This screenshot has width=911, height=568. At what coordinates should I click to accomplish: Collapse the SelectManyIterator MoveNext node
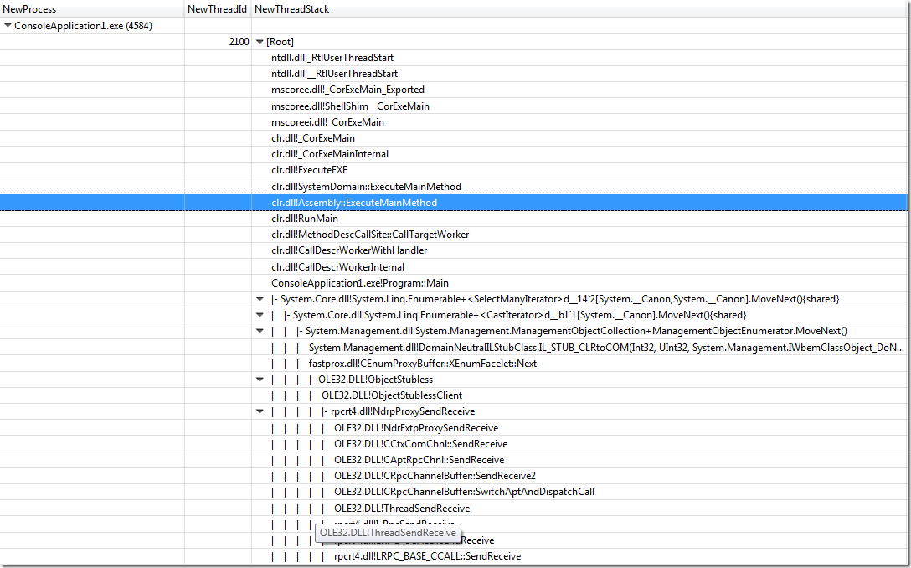coord(260,299)
